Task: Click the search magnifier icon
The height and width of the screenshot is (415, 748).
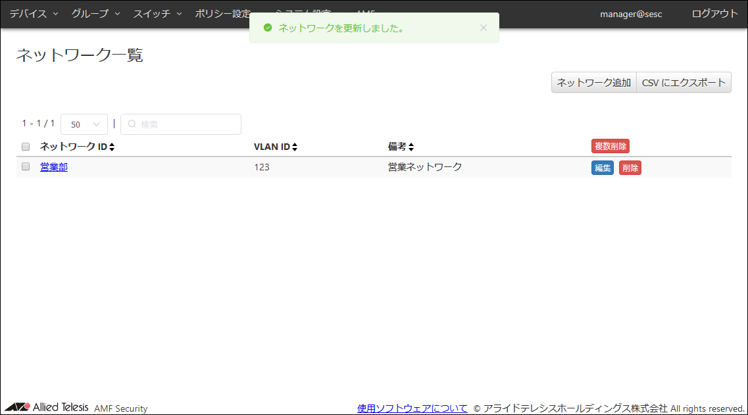Action: [x=132, y=124]
